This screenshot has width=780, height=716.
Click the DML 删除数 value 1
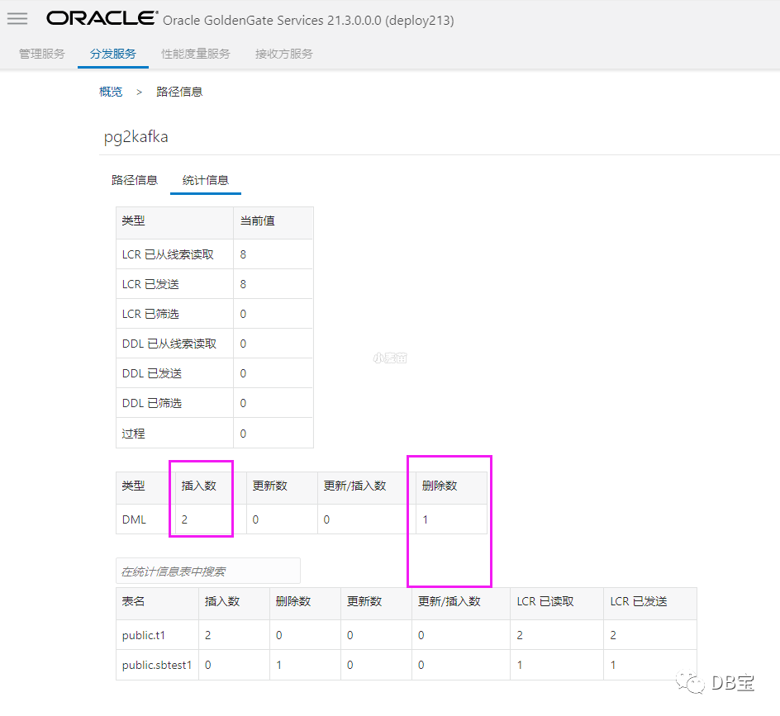point(426,519)
